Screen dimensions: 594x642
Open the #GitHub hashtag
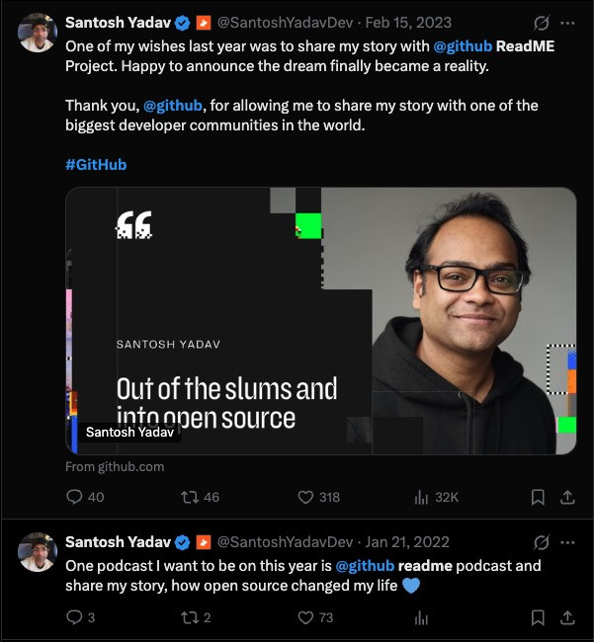point(96,165)
